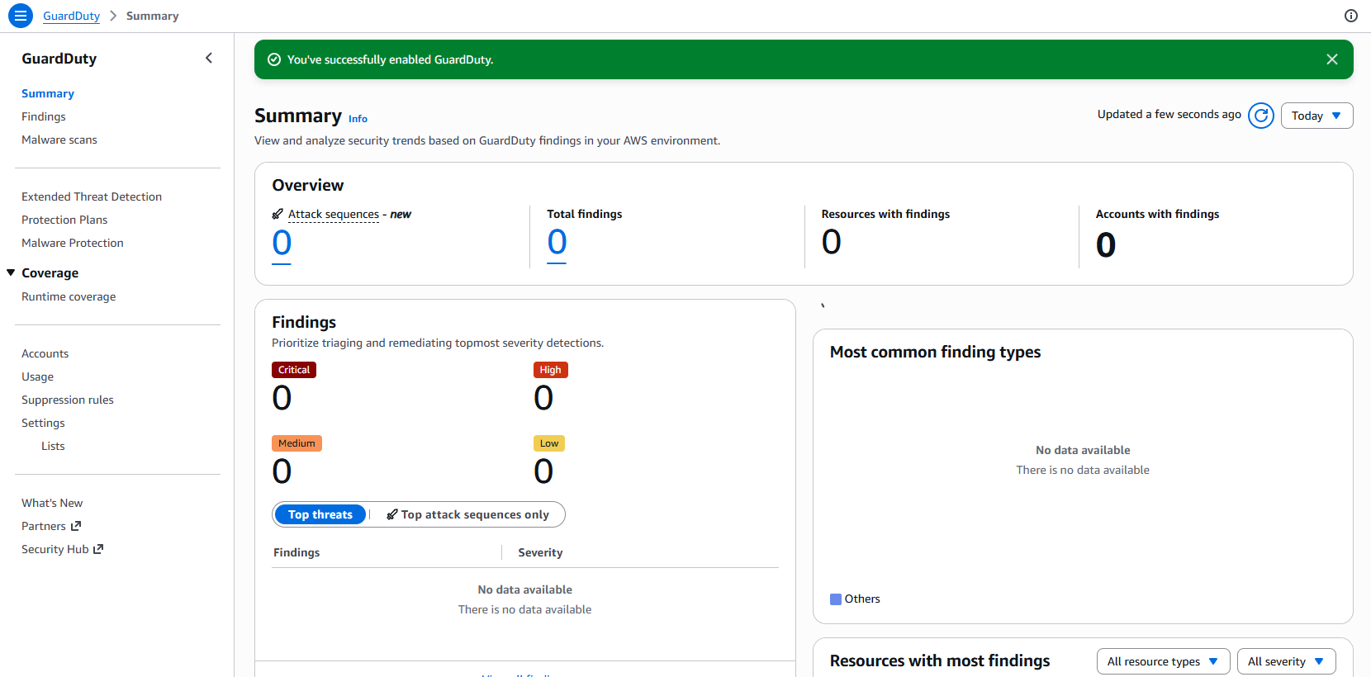The height and width of the screenshot is (677, 1371).
Task: Refresh the summary data
Action: (x=1261, y=116)
